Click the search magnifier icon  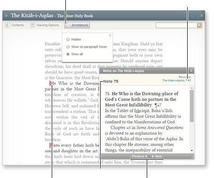pyautogui.click(x=199, y=25)
